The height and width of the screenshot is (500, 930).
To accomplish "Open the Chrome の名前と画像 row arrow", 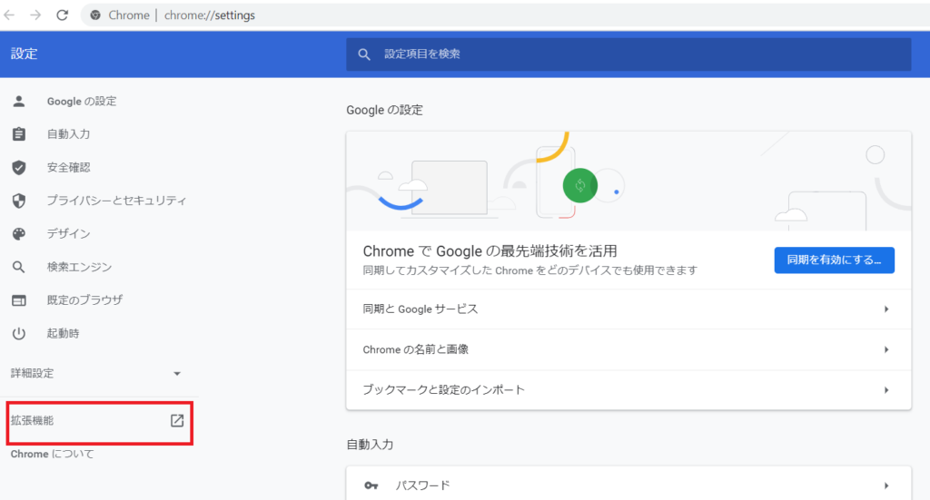I will pos(885,349).
